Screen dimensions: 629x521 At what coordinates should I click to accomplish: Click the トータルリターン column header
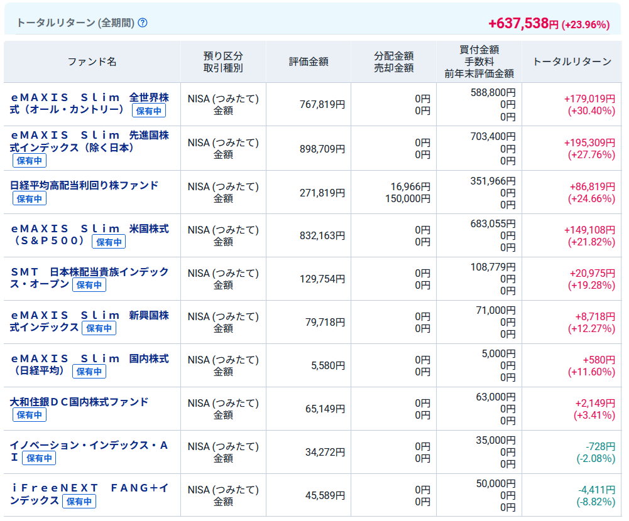[x=572, y=62]
